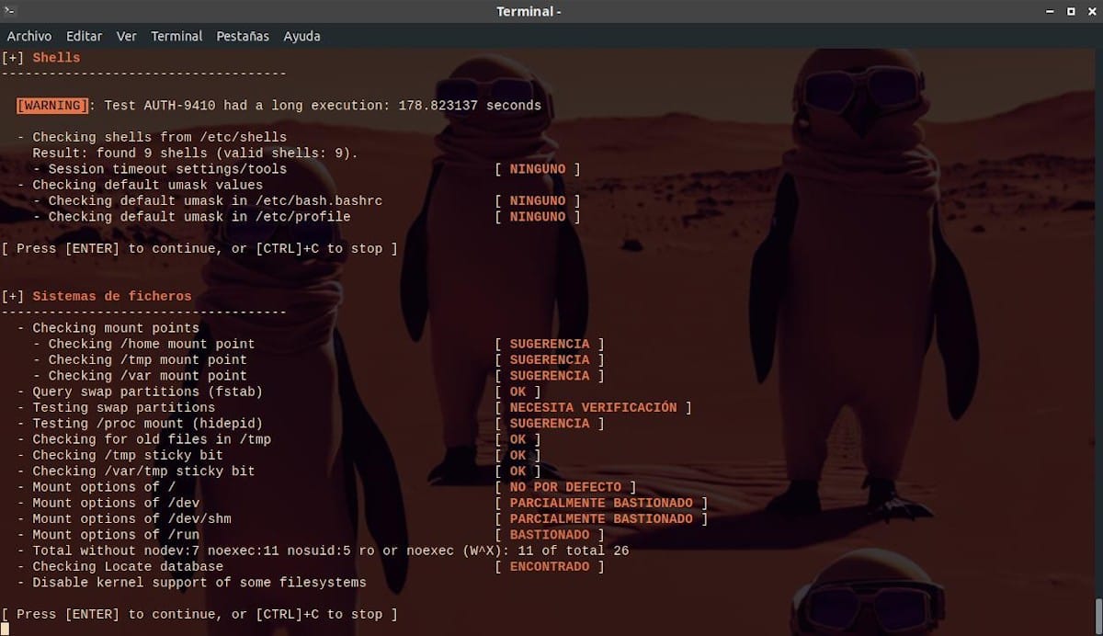This screenshot has height=636, width=1103.
Task: Click NINGUNO next to /etc/profile umask
Action: click(538, 217)
